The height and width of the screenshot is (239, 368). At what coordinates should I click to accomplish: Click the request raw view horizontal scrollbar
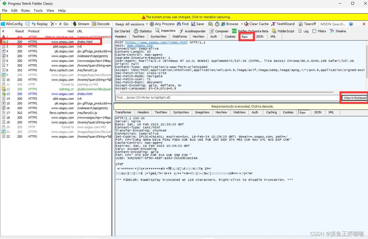226,92
